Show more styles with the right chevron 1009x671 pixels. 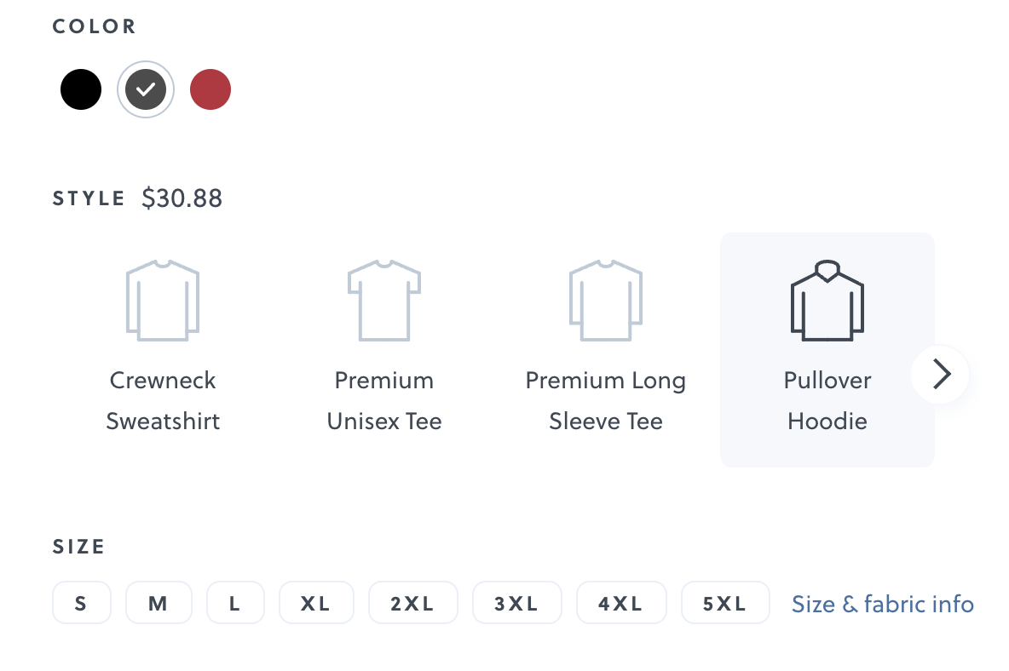[940, 374]
